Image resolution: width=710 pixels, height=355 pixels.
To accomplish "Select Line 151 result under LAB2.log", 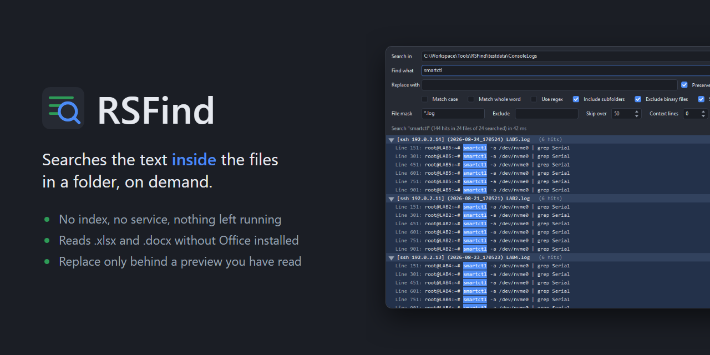I will tap(548, 207).
